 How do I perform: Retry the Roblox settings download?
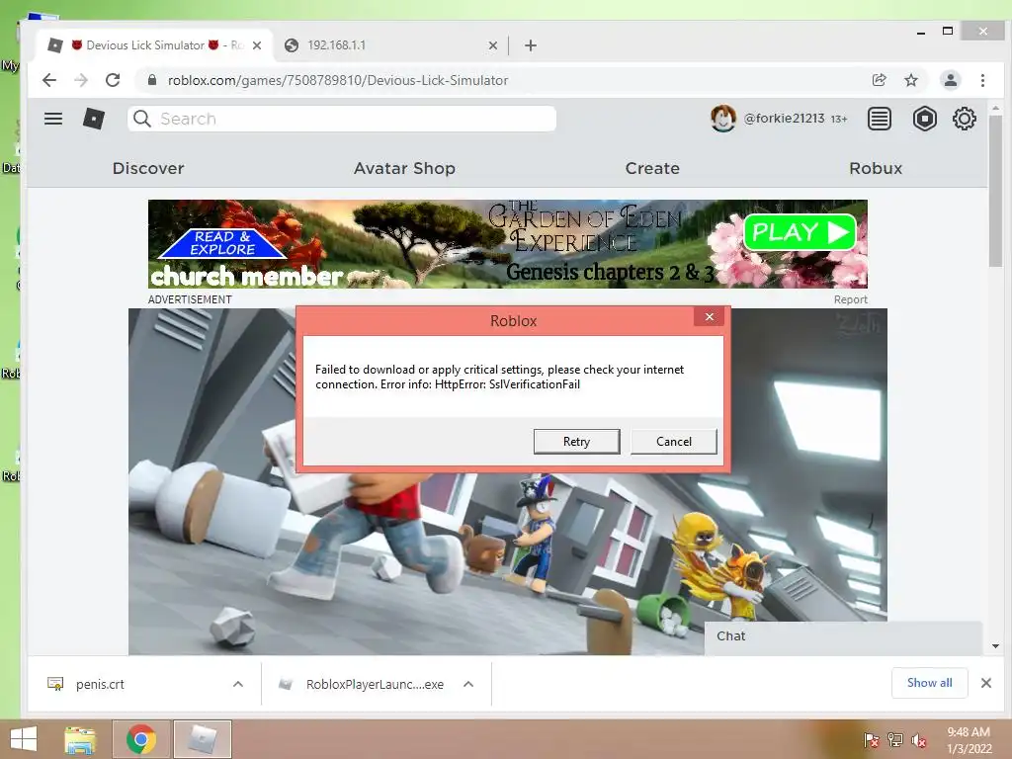pyautogui.click(x=576, y=442)
